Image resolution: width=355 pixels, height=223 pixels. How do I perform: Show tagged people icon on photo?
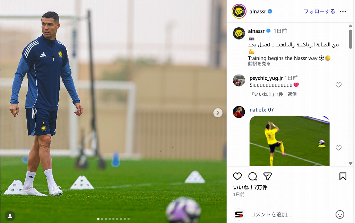tap(10, 216)
